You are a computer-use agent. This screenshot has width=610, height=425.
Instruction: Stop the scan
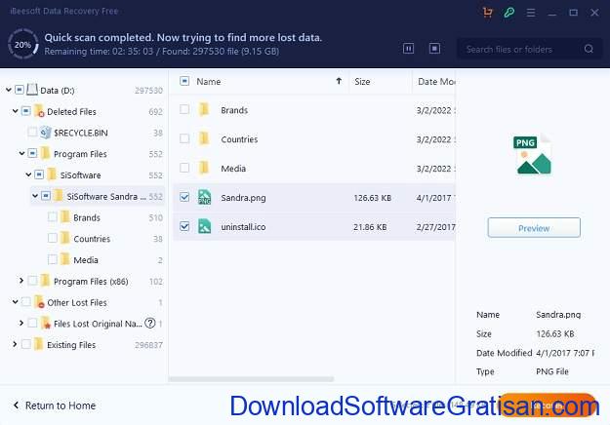[x=434, y=49]
